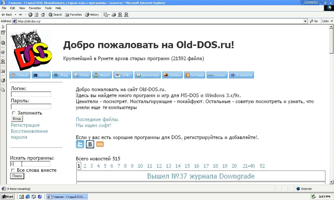Click the media play icon in left bar

[3, 52]
